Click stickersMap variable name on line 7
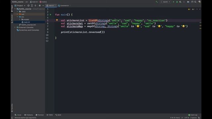This screenshot has width=212, height=119. pos(75,26)
